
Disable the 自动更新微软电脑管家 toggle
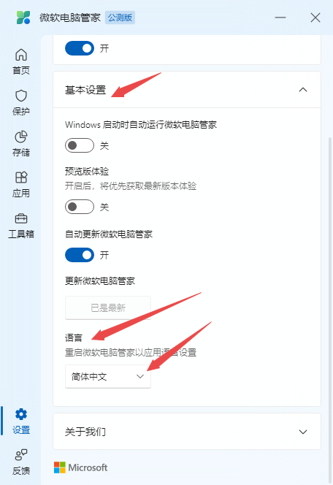click(80, 255)
